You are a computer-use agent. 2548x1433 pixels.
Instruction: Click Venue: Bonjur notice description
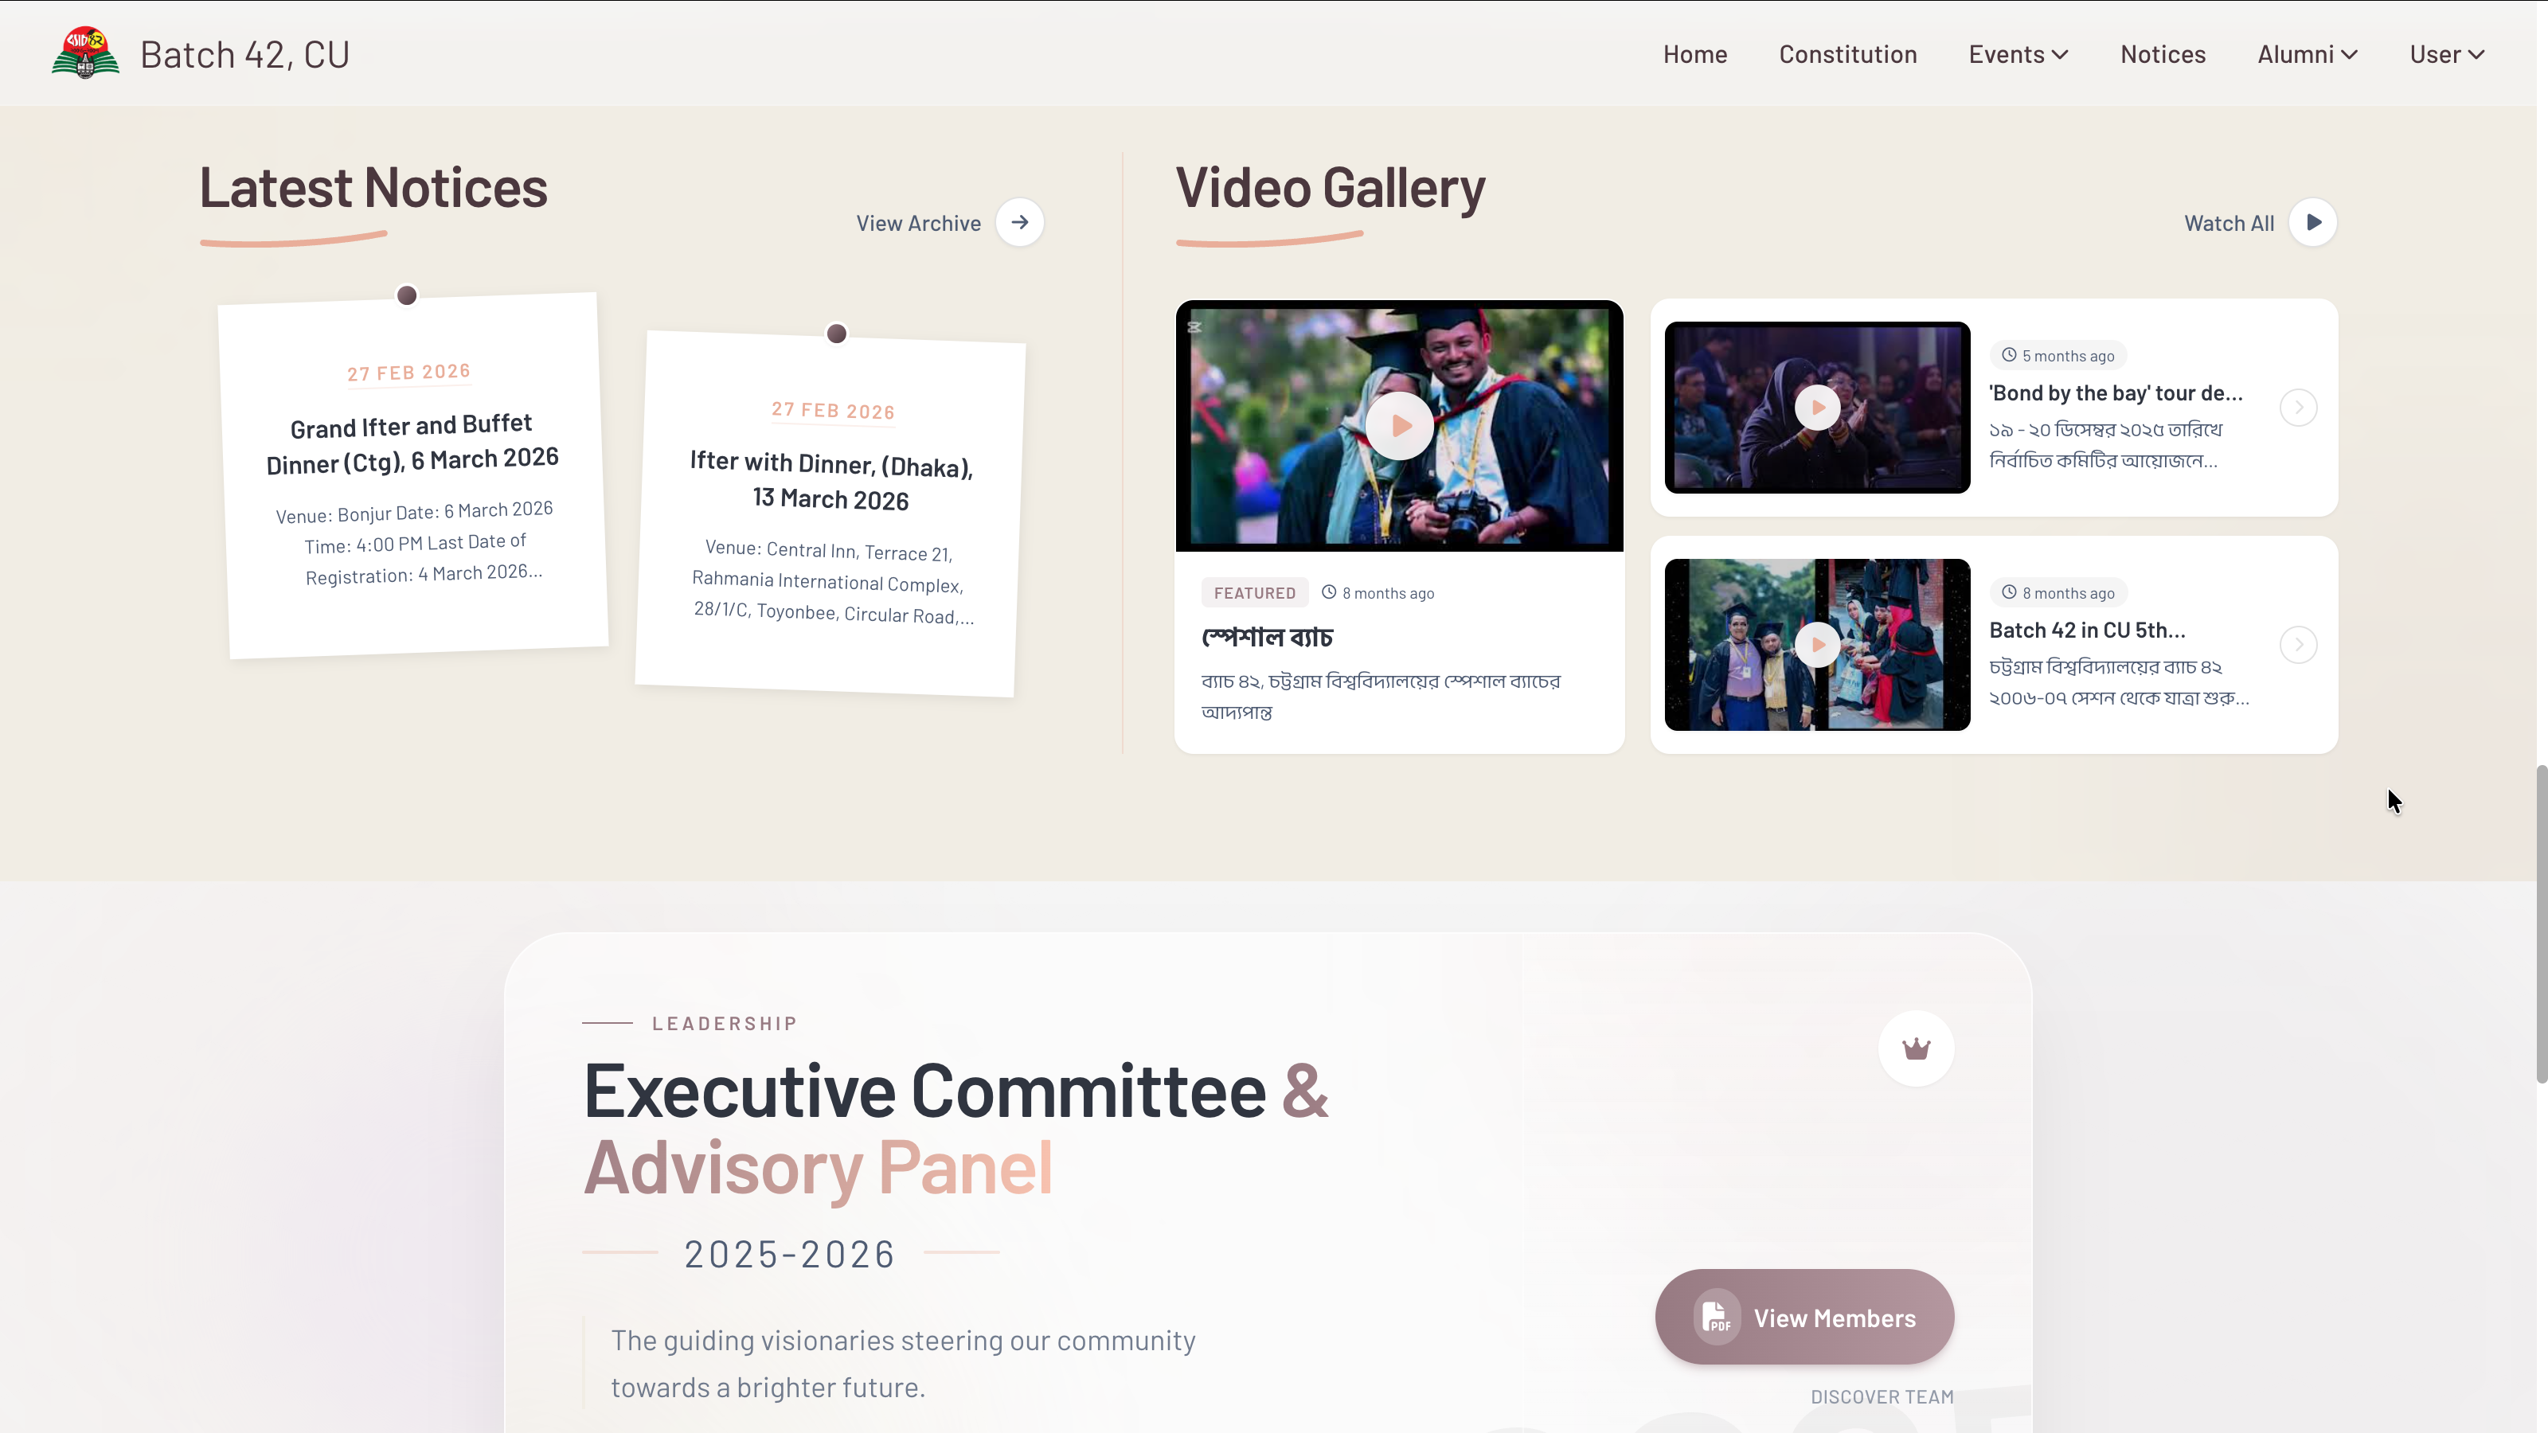[414, 543]
